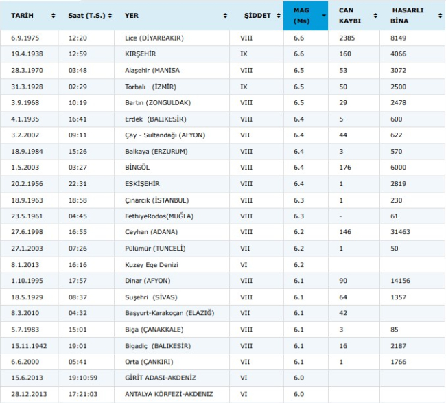The image size is (446, 403).
Task: Sort by the highlighted MAG (Ms) header
Action: tap(299, 15)
